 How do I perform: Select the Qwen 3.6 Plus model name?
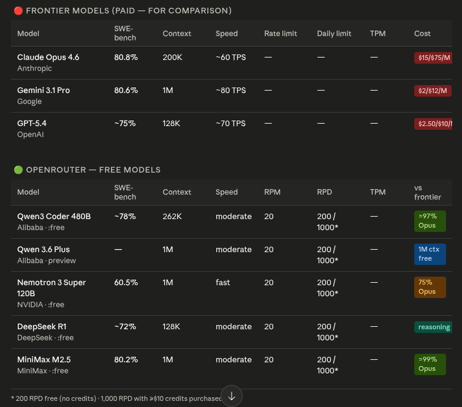pos(44,249)
